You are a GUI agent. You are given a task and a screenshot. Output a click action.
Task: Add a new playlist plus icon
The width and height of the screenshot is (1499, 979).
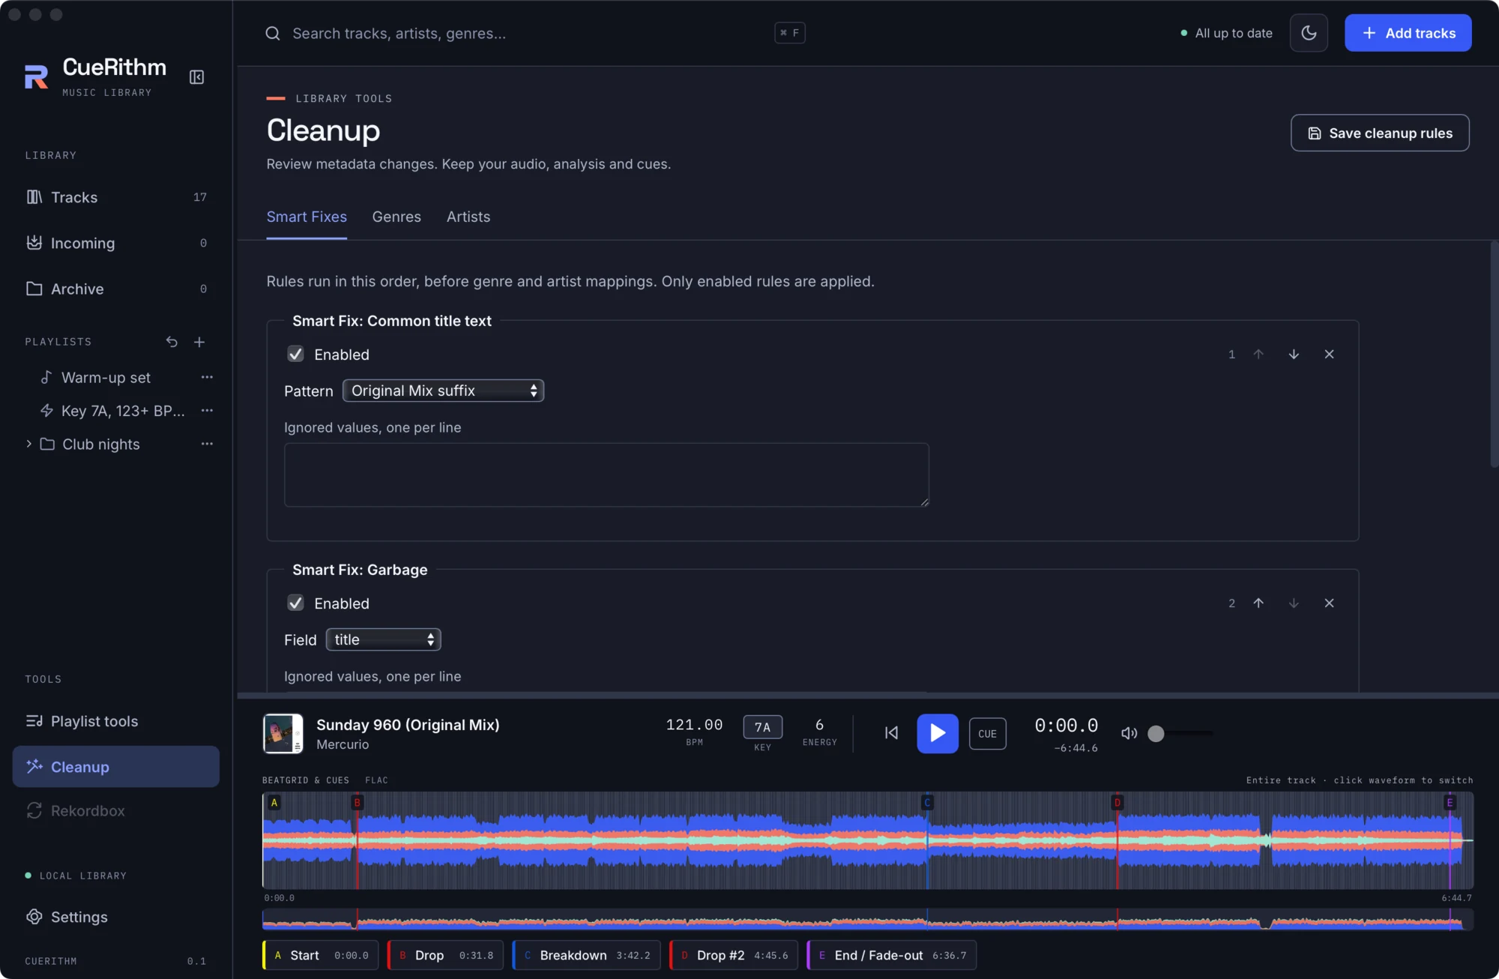pyautogui.click(x=199, y=342)
